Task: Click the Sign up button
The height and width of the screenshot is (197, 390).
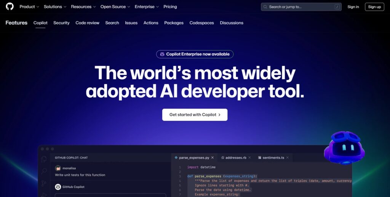Action: [374, 7]
